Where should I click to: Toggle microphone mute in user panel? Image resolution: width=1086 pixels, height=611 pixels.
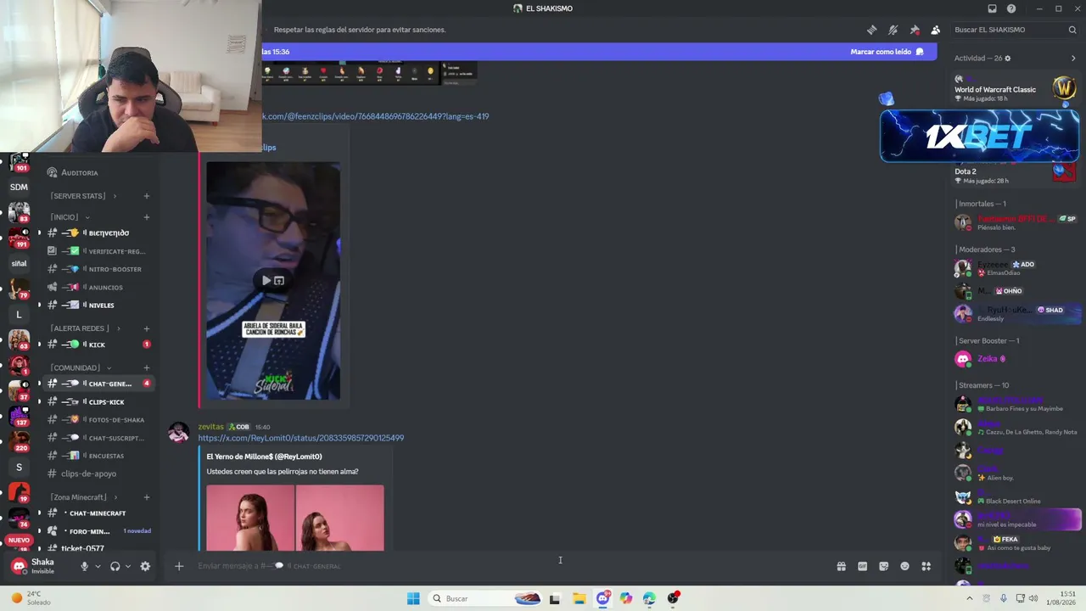(84, 566)
